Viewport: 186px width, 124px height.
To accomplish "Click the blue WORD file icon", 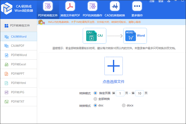I will click(x=131, y=36).
